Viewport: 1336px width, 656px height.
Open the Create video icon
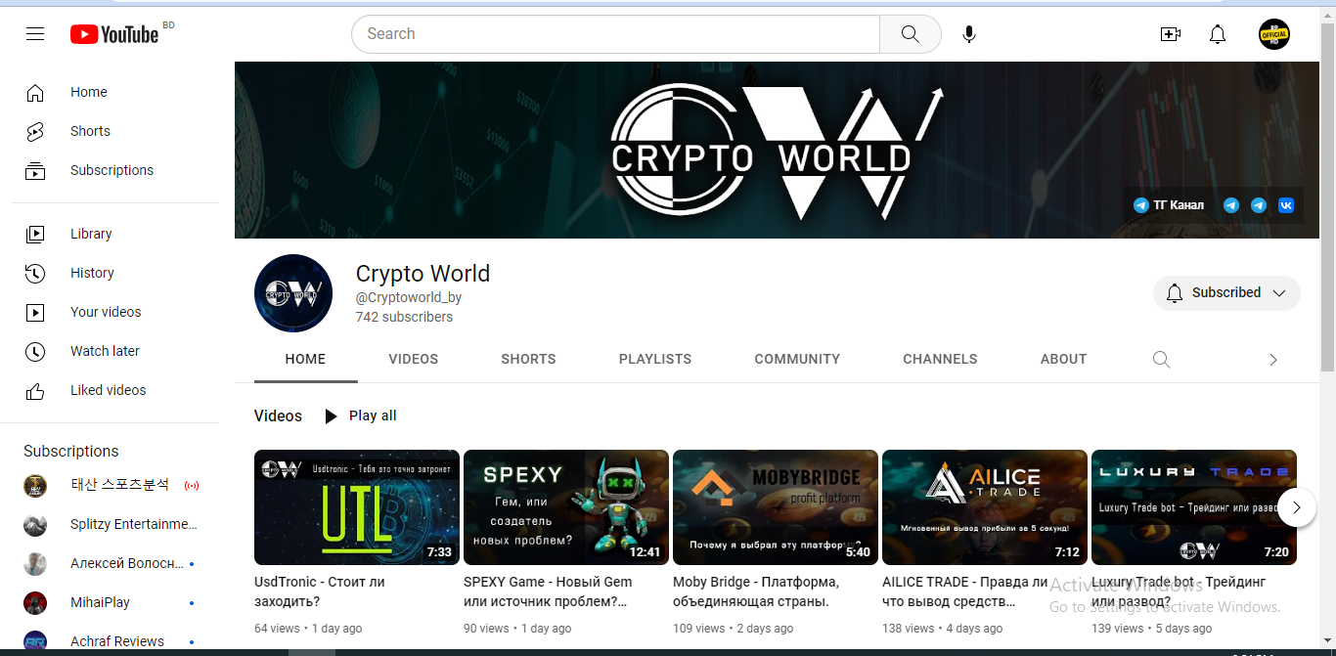pyautogui.click(x=1170, y=34)
